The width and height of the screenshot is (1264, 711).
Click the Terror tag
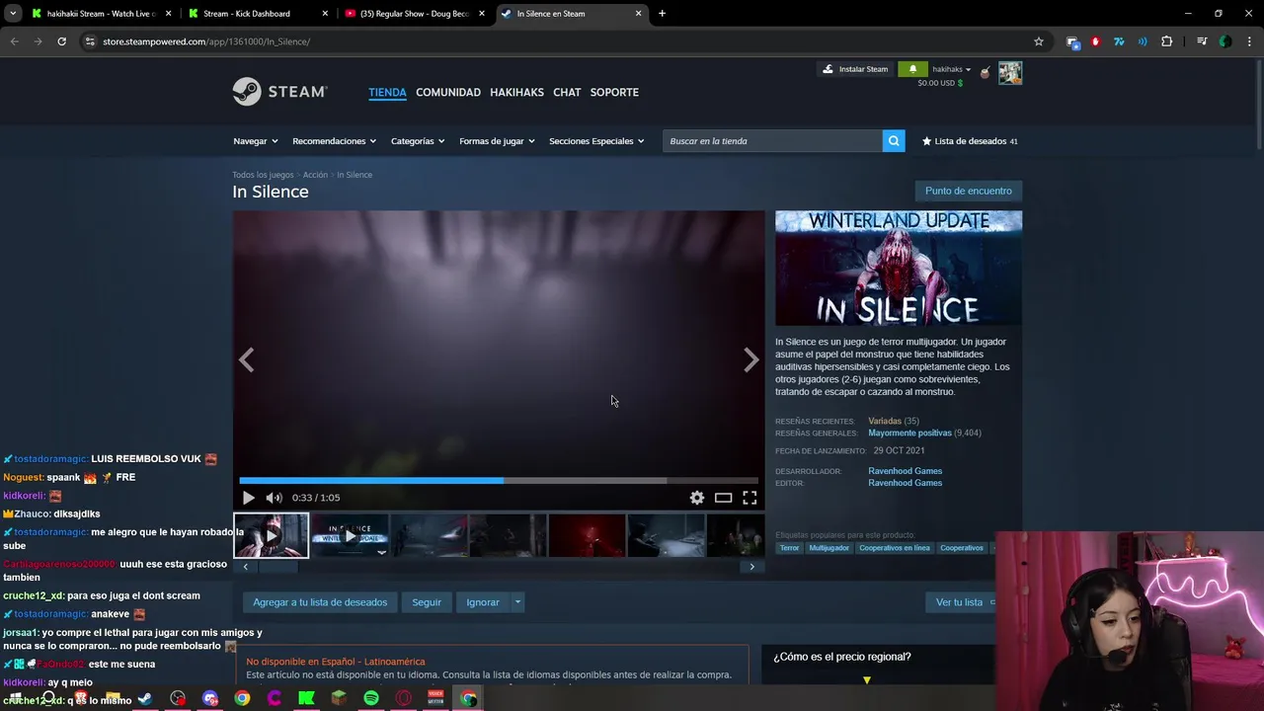[x=789, y=548]
